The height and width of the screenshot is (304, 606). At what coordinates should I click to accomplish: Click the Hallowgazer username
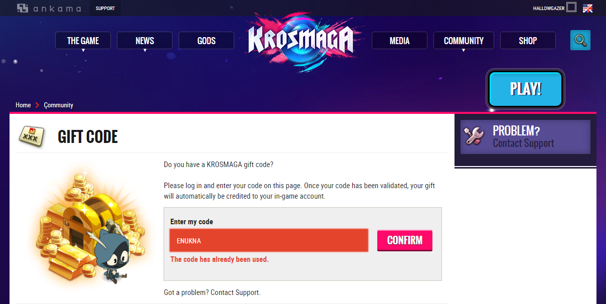548,8
